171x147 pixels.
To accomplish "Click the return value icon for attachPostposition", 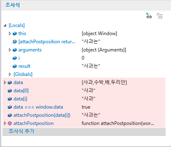I will point(15,42).
